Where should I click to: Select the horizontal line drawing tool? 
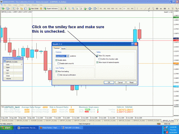[x=141, y=9]
